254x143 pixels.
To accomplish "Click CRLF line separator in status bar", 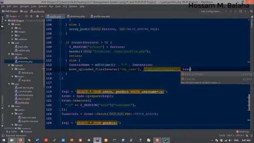I will pos(230,135).
